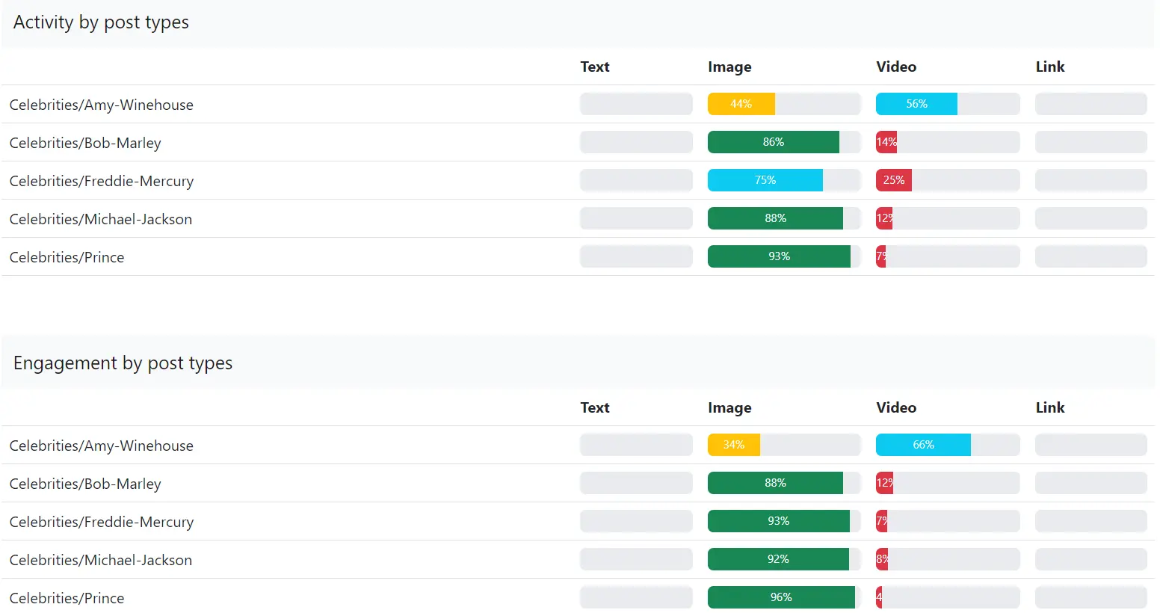Click the Link column header in Activity table
Viewport: 1160px width, 613px height.
[x=1049, y=67]
